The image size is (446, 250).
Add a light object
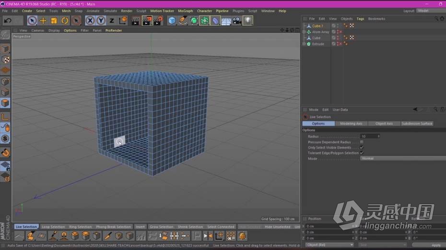pos(248,21)
